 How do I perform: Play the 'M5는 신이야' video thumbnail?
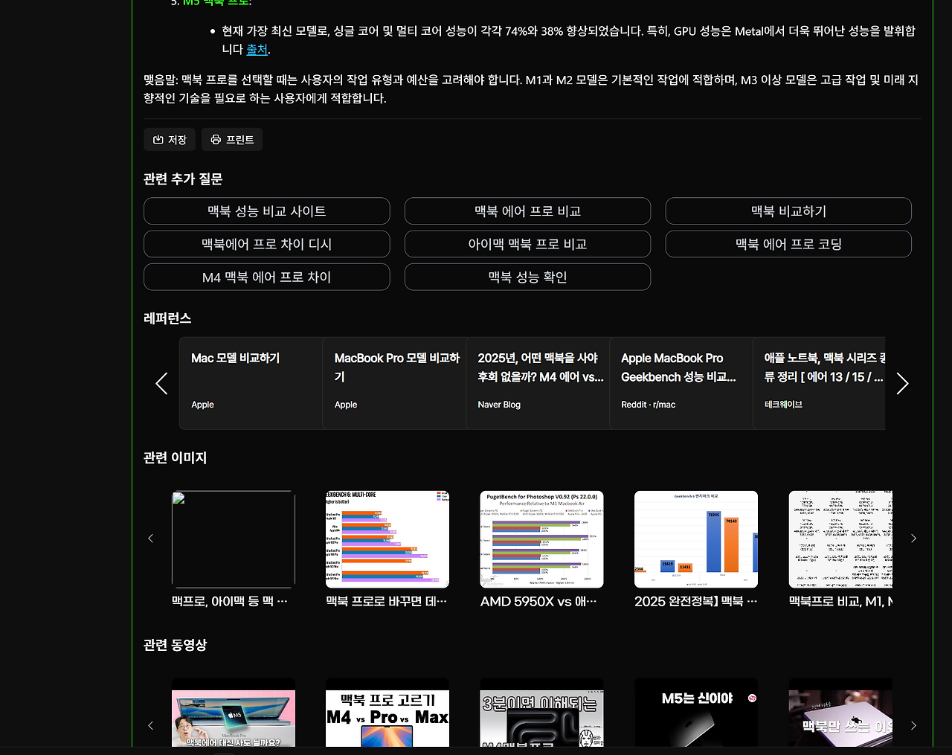[695, 714]
